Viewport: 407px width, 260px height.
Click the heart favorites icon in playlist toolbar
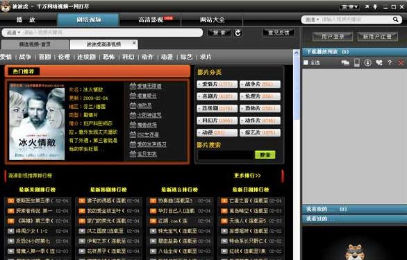tap(379, 62)
